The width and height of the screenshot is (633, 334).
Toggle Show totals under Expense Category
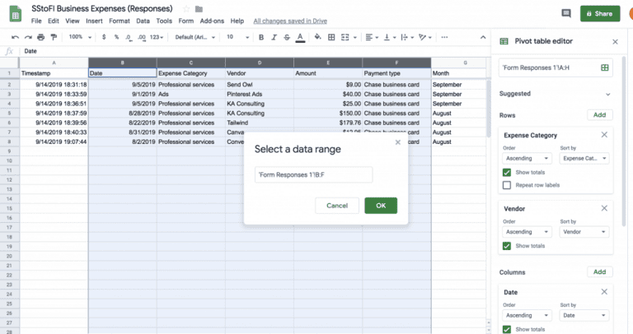(x=507, y=173)
